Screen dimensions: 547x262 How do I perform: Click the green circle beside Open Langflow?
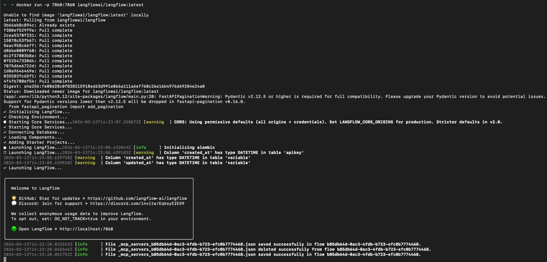14,229
